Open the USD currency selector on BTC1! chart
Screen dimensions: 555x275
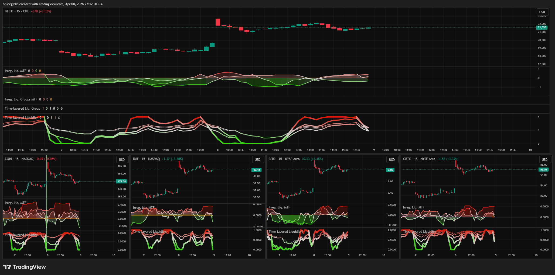(542, 12)
